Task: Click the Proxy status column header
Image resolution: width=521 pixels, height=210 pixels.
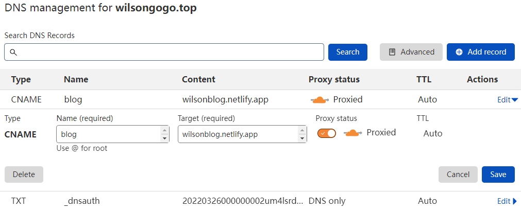Action: point(334,79)
